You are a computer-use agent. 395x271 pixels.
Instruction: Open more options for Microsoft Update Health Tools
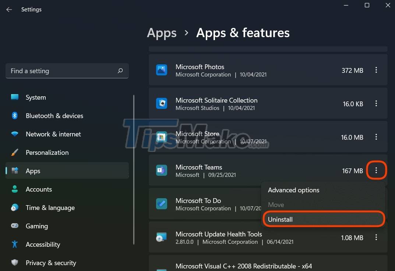tap(376, 238)
